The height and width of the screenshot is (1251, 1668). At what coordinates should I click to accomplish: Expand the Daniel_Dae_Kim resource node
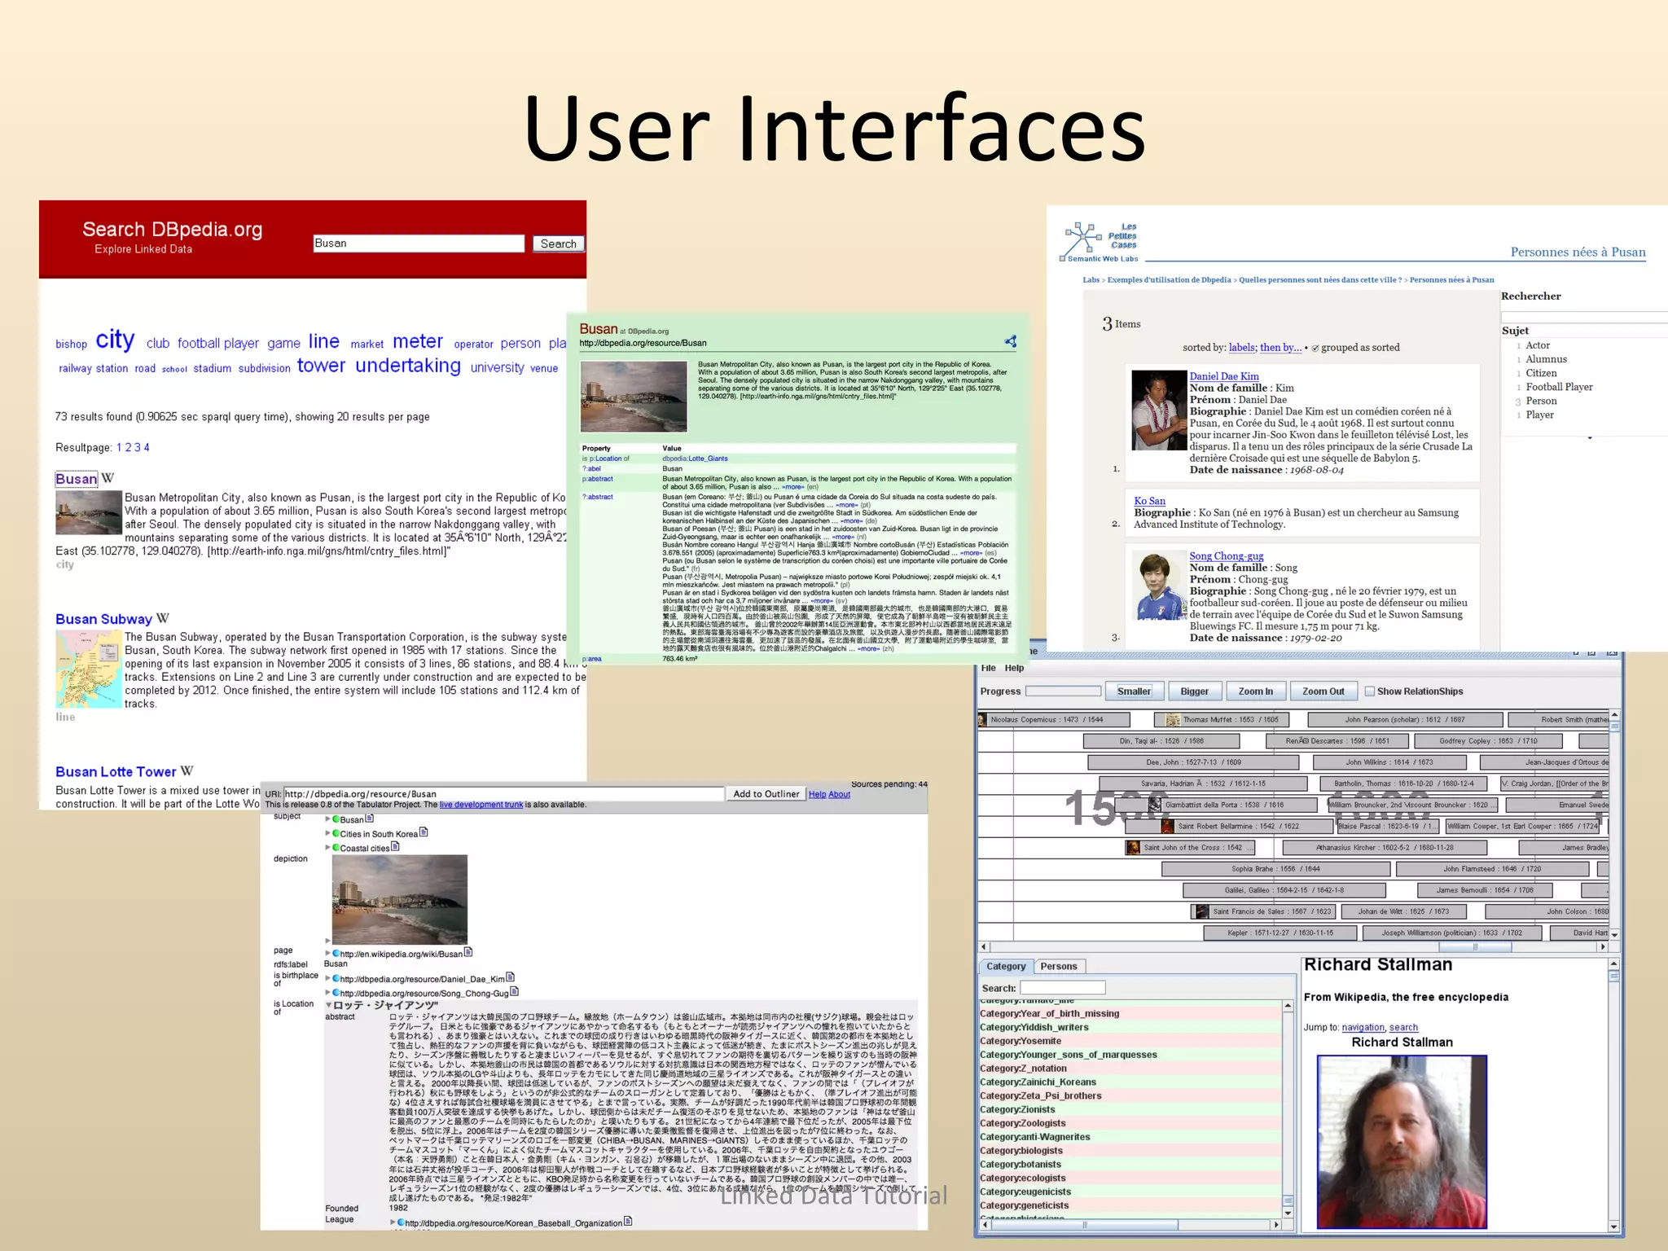(328, 978)
